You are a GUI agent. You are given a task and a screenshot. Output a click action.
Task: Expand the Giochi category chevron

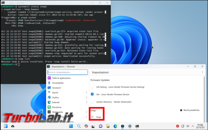coord(86,92)
